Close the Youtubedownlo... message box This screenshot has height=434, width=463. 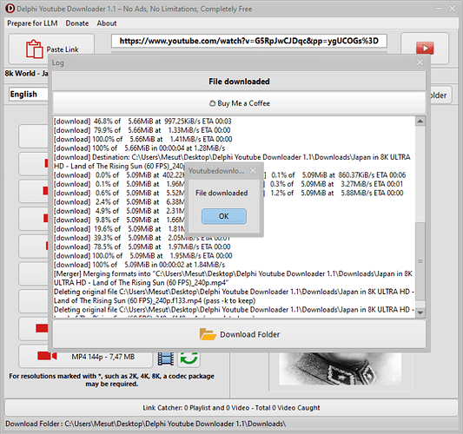253,170
